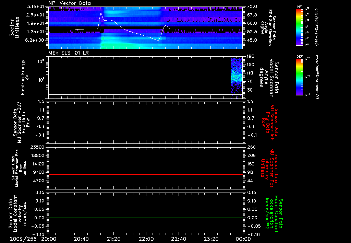Click the 152 telemetry tick value
This screenshot has width=351, height=243.
click(251, 164)
